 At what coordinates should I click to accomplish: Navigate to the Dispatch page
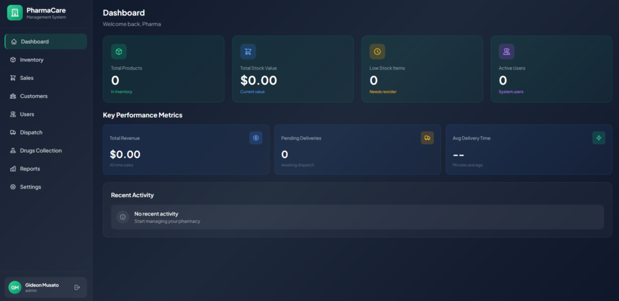pyautogui.click(x=31, y=132)
